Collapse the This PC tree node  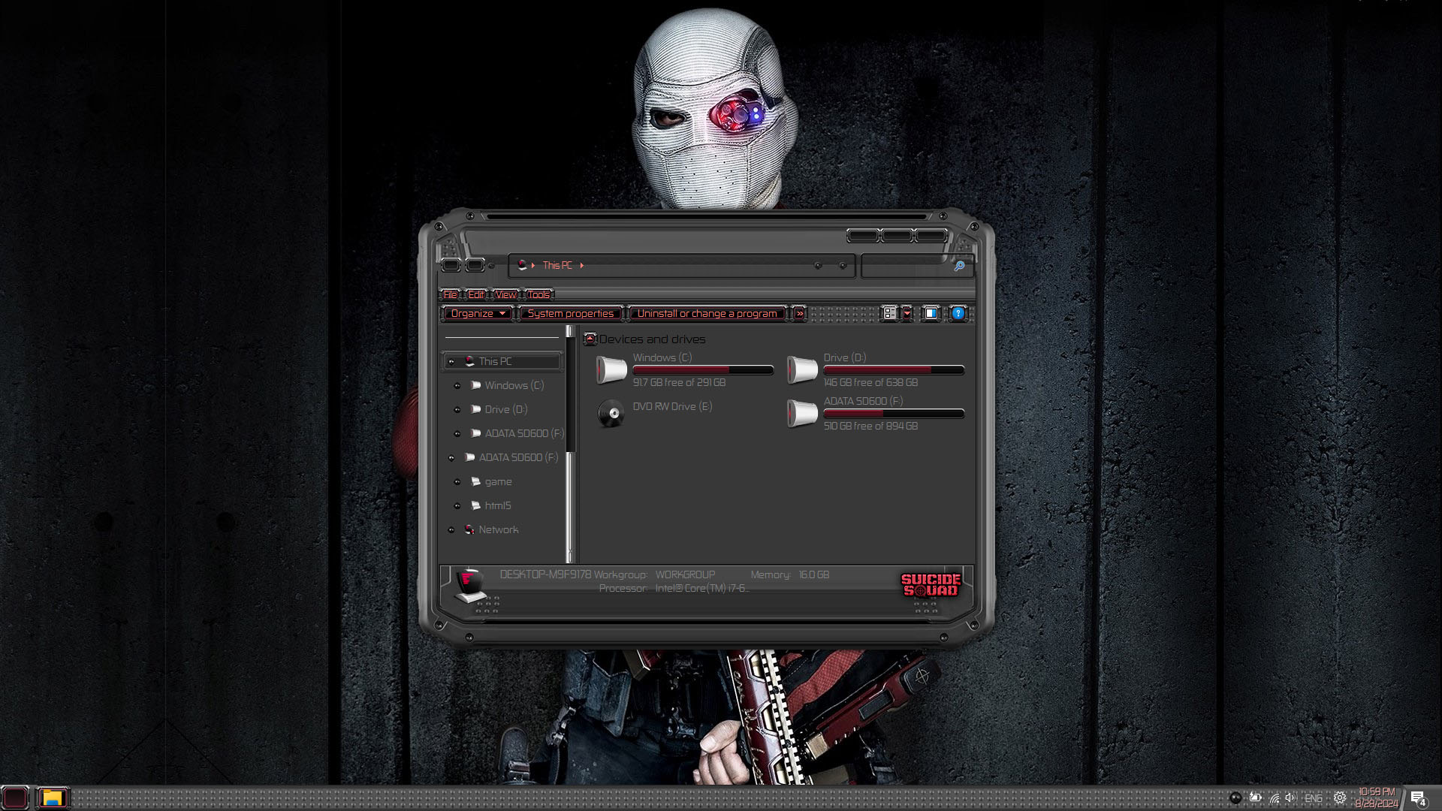click(451, 362)
